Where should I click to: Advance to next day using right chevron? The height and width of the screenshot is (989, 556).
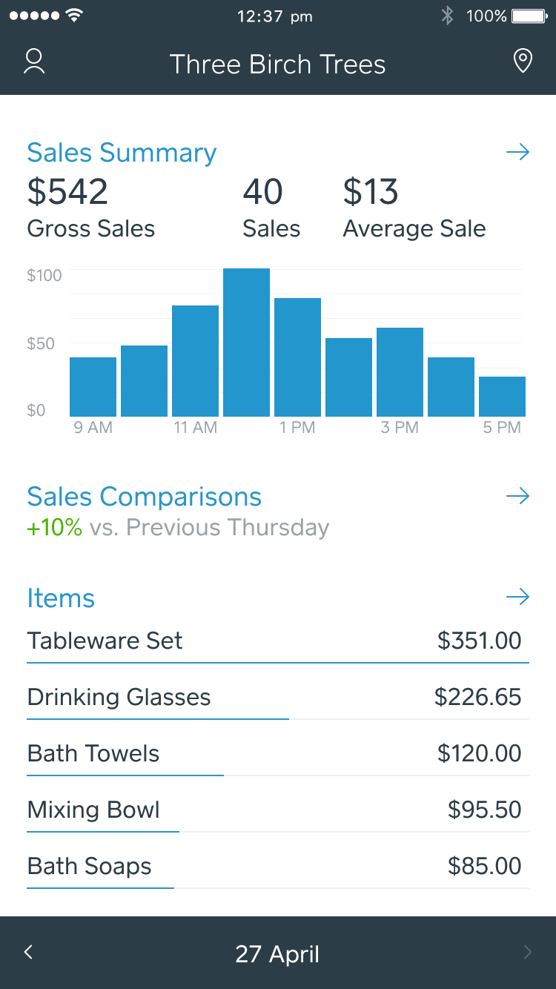(x=528, y=952)
